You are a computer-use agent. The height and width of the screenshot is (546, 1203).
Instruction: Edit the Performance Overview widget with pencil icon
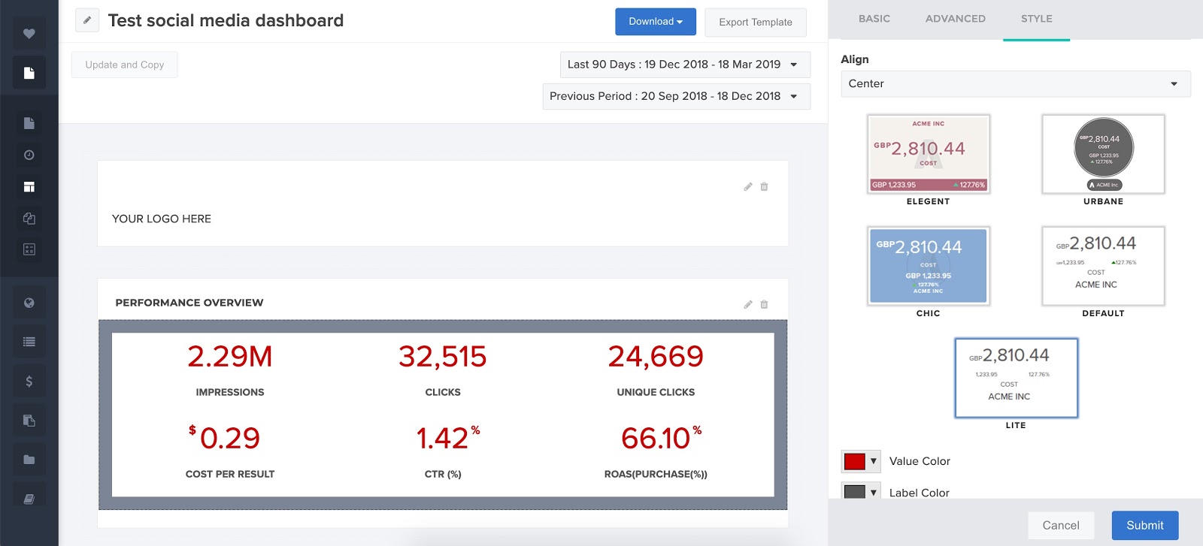pos(747,304)
